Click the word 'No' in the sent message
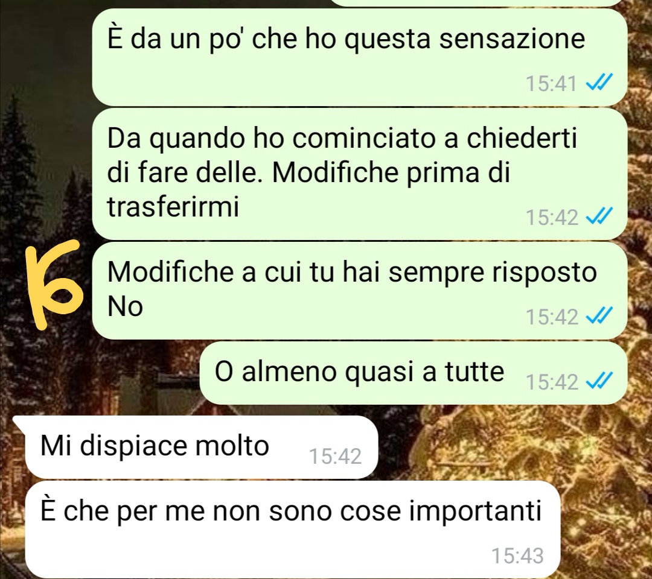Viewport: 652px width, 579px height. [125, 307]
